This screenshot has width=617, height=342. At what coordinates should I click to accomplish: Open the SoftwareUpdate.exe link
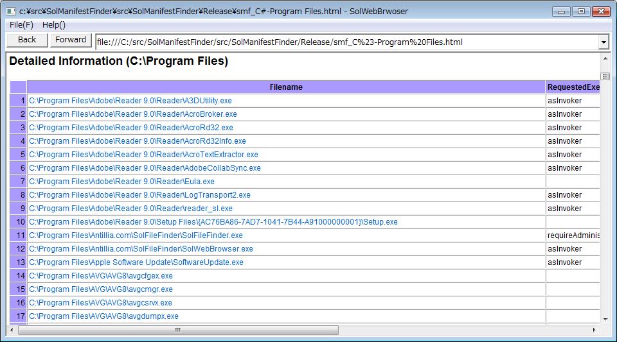click(x=136, y=262)
